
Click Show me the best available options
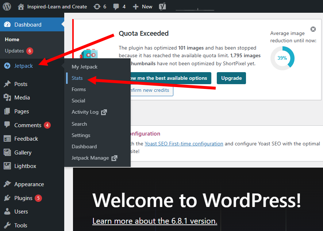[x=171, y=78]
